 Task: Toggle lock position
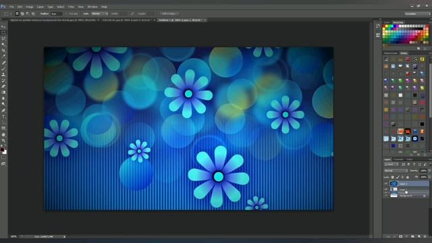pos(402,177)
